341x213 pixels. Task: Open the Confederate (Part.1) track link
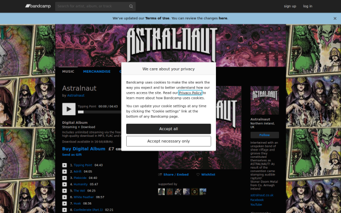pos(88,210)
